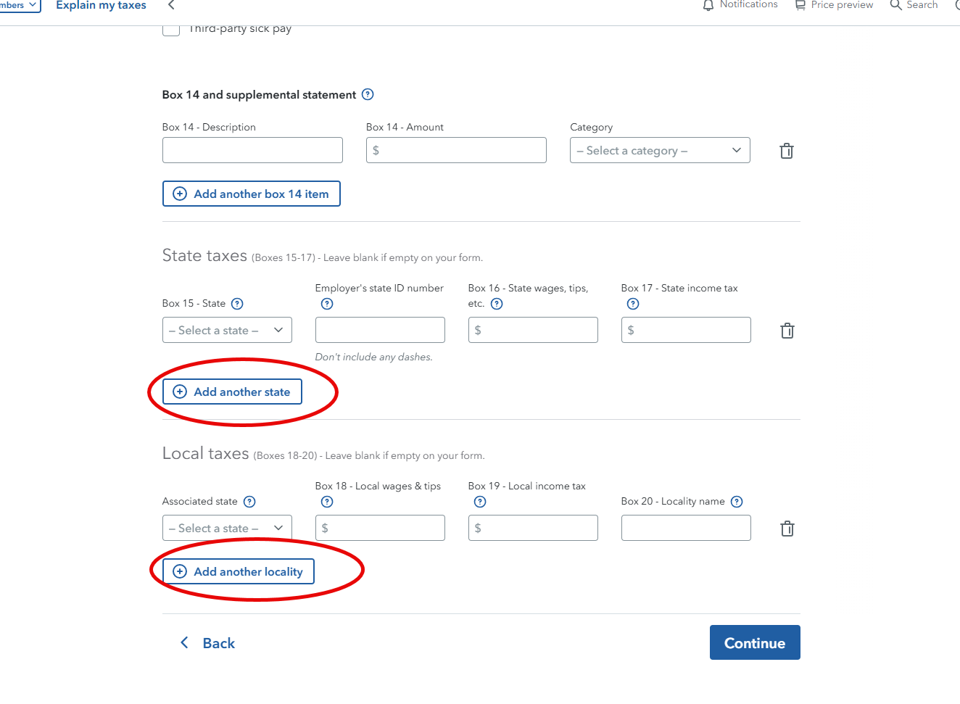Delete the state taxes row trash icon
Screen dimensions: 960x704
[787, 331]
